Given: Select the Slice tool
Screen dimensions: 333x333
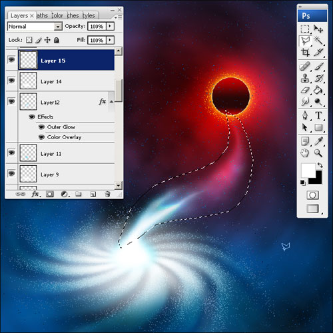Looking at the screenshot, I should click(x=318, y=53).
